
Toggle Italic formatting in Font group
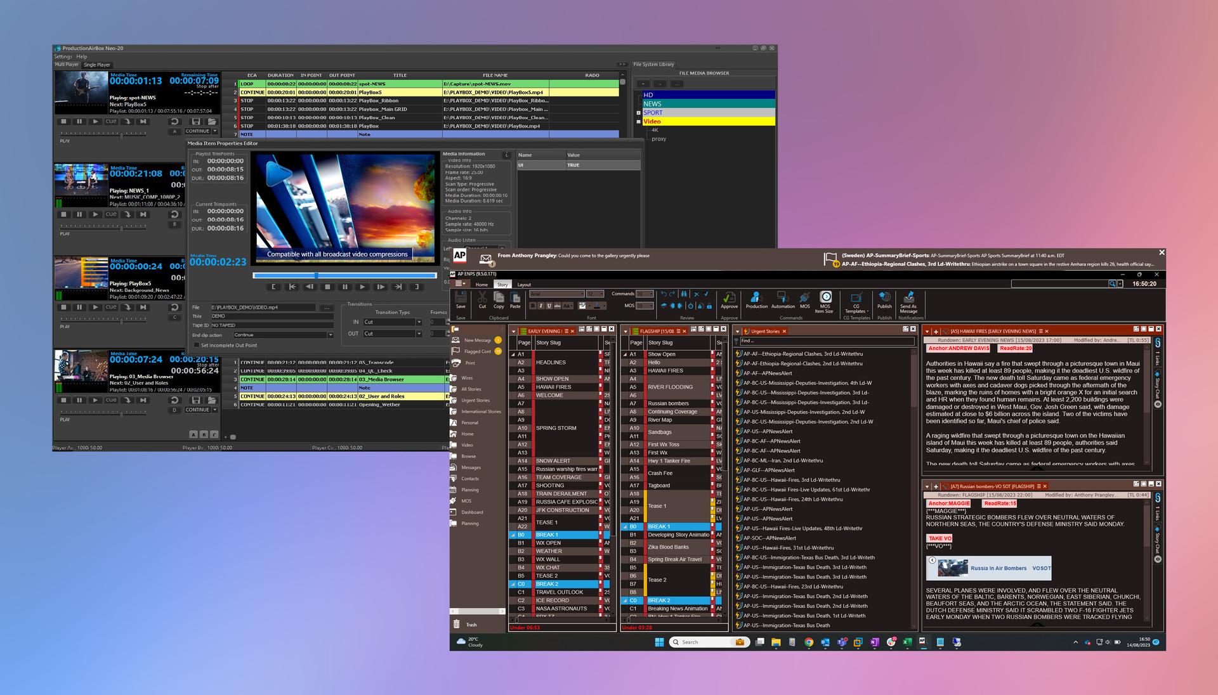point(540,306)
